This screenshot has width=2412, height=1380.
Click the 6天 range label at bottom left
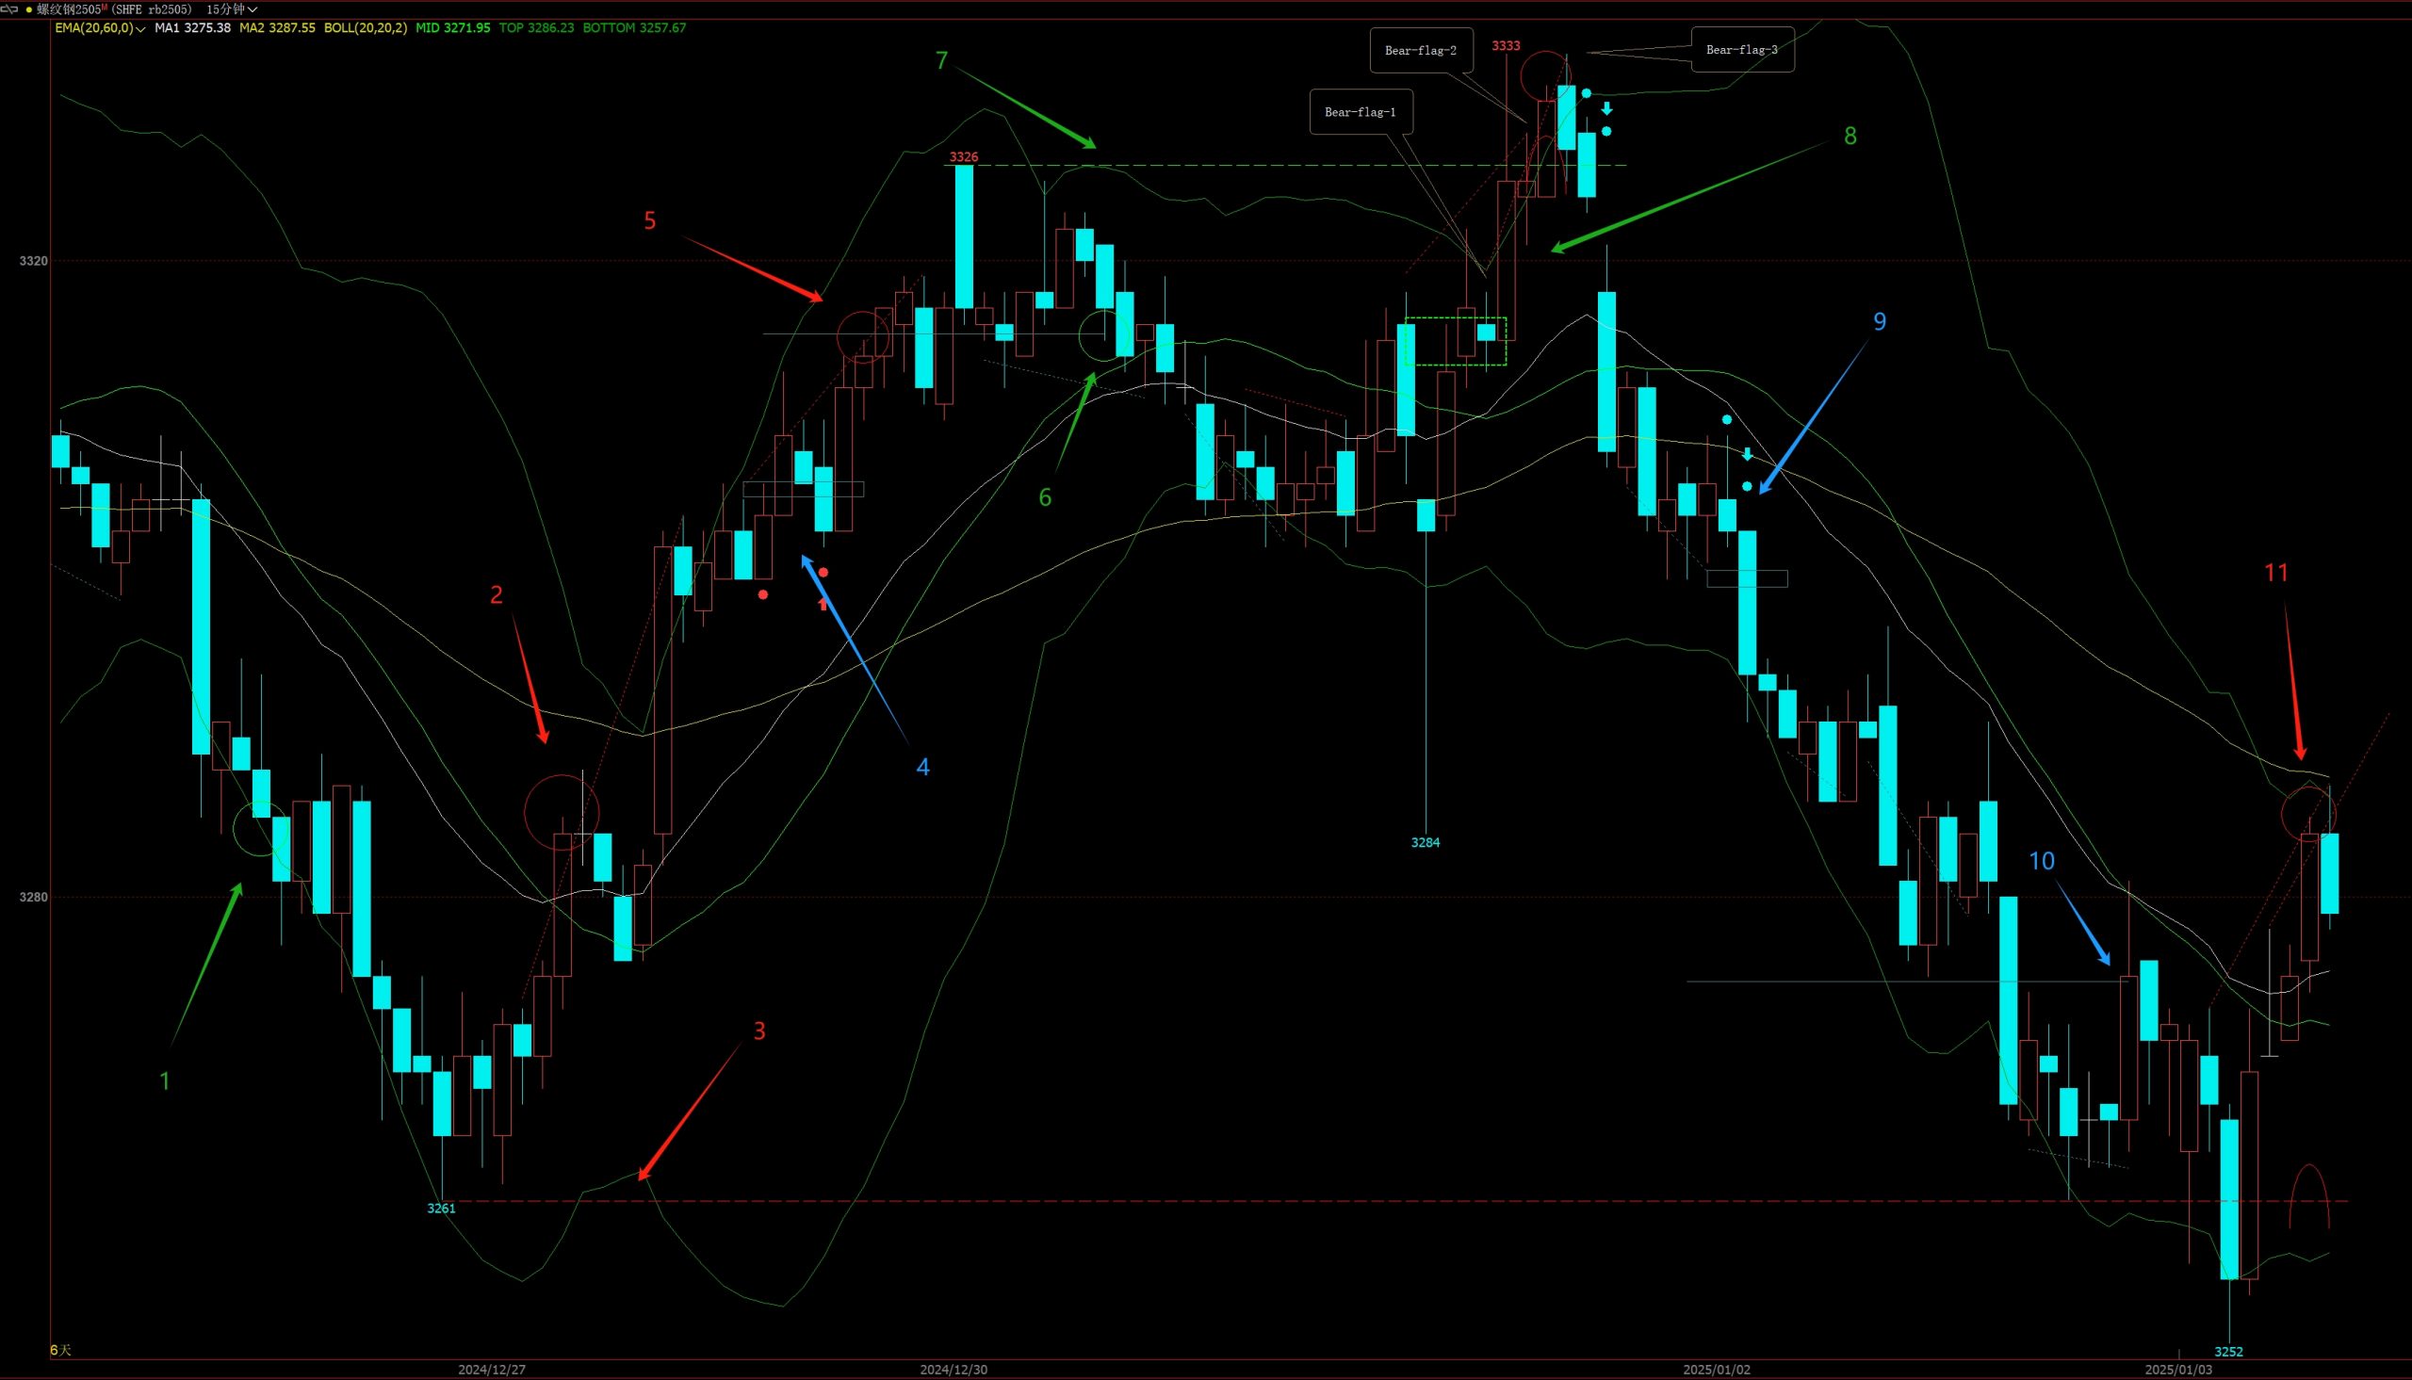pyautogui.click(x=60, y=1349)
